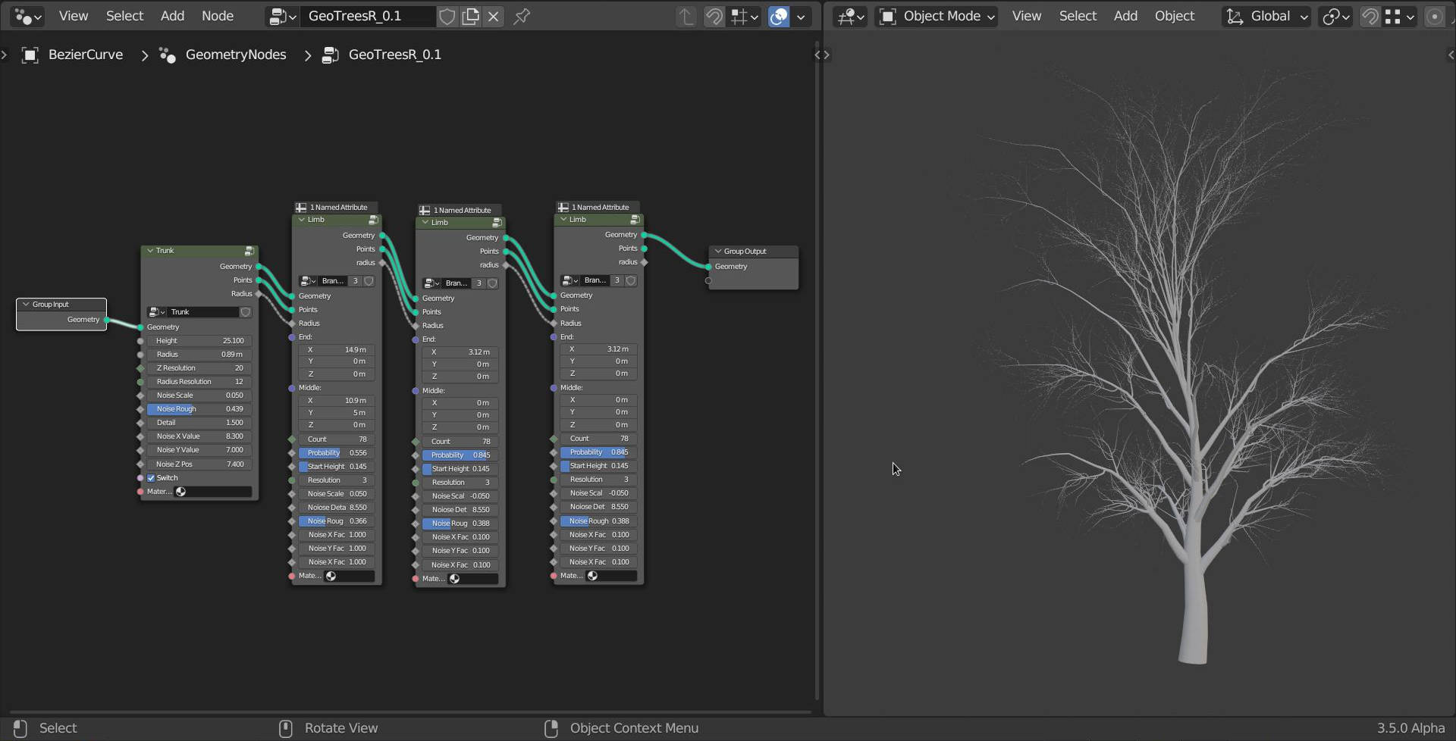Open Node menu in node editor
The height and width of the screenshot is (741, 1456).
tap(218, 16)
